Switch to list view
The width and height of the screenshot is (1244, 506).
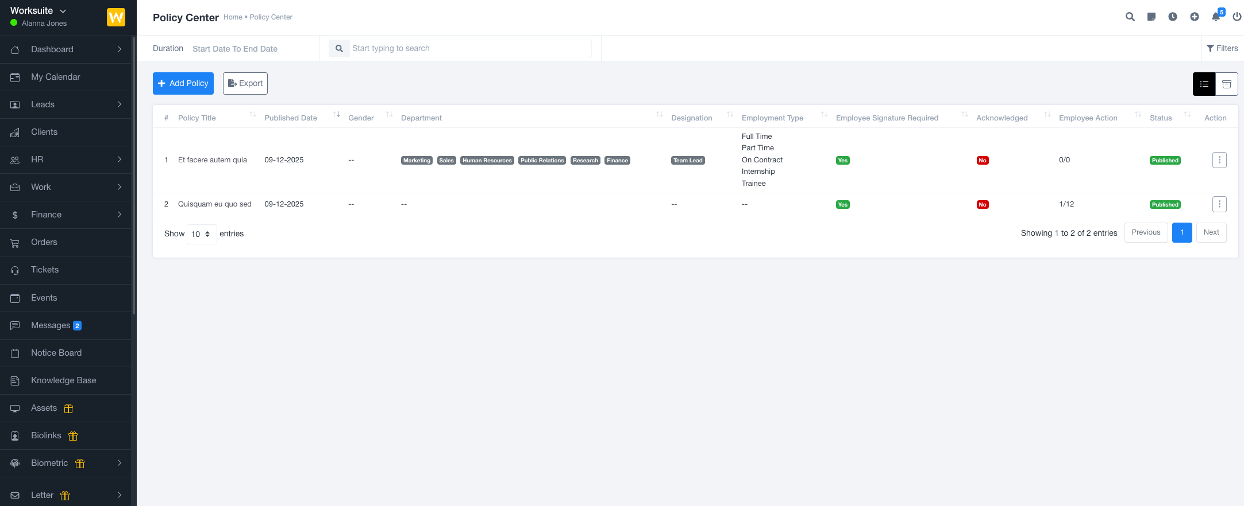pyautogui.click(x=1204, y=84)
